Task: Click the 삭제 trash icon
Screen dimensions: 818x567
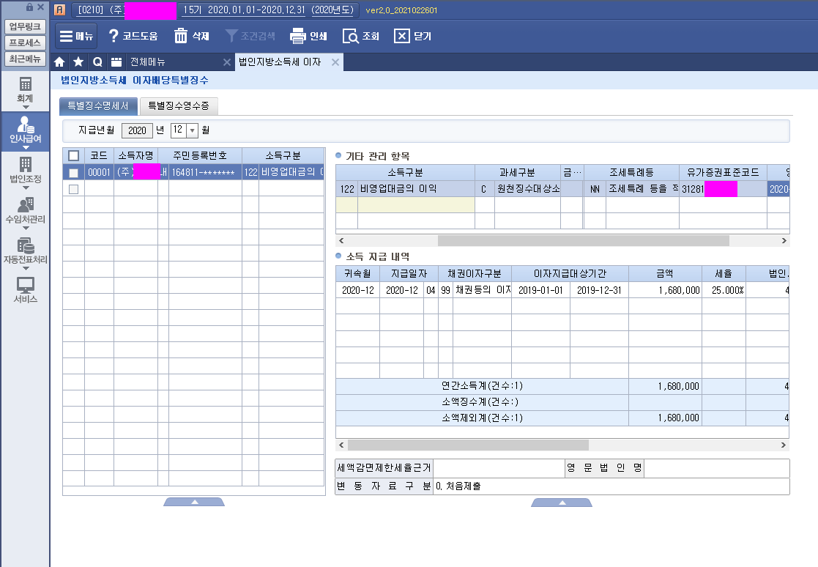Action: (x=180, y=36)
